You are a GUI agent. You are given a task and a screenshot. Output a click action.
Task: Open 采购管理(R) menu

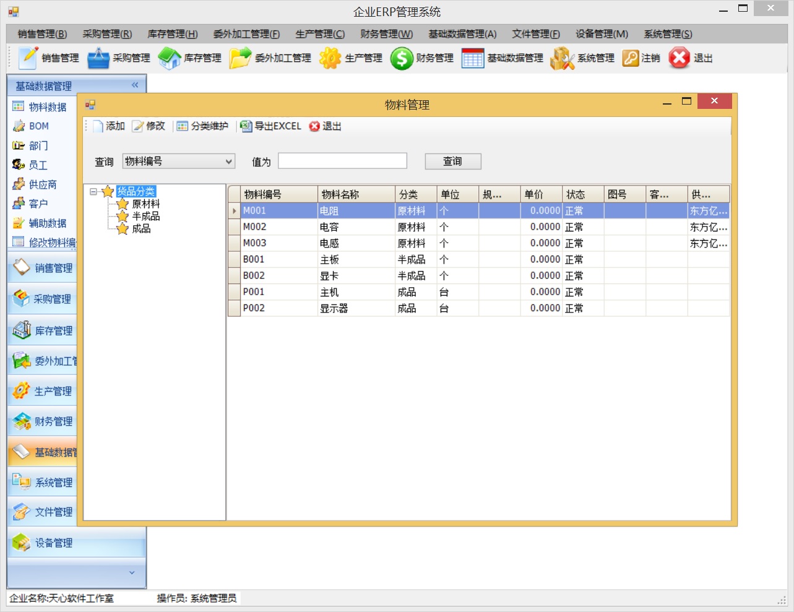(x=107, y=34)
